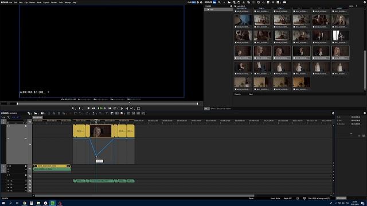Click the Copy icon in timeline toolbar
The width and height of the screenshot is (367, 206).
pyautogui.click(x=54, y=113)
